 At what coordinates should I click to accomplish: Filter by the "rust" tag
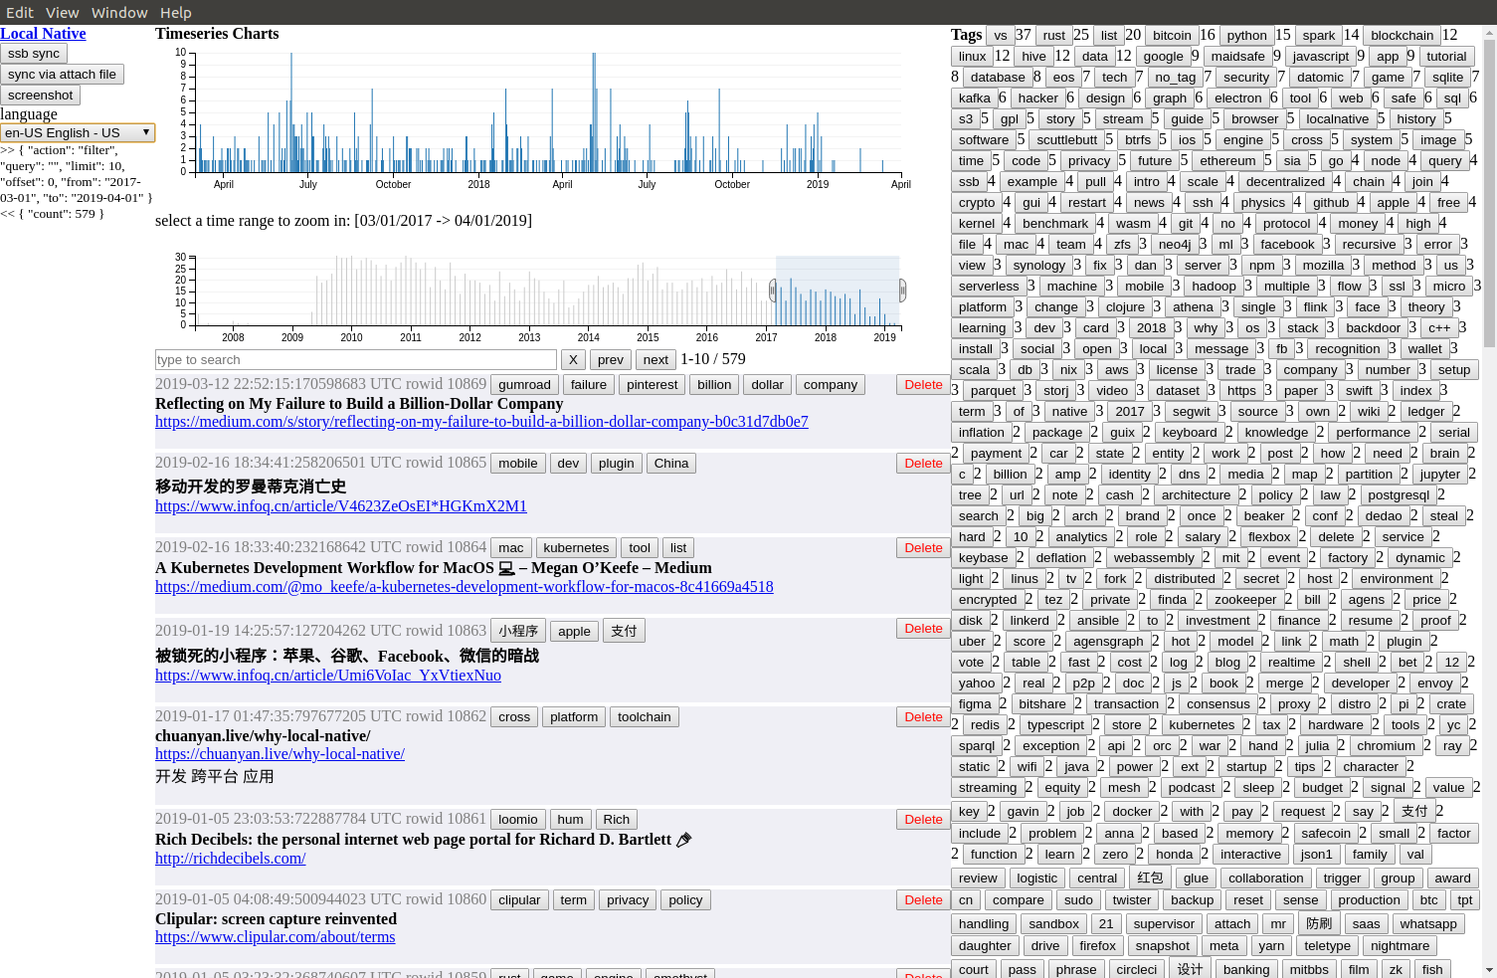pos(1053,35)
